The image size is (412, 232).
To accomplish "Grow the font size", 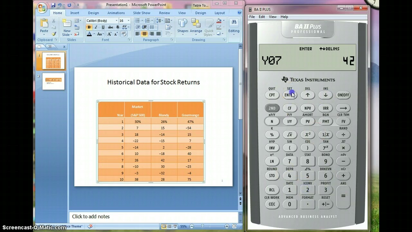I will (109, 34).
